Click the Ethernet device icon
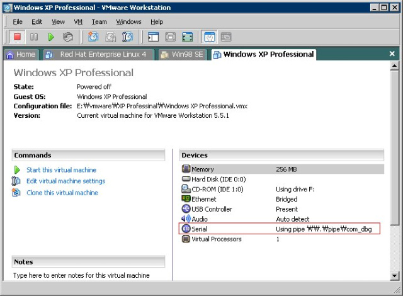The width and height of the screenshot is (403, 296). 186,198
